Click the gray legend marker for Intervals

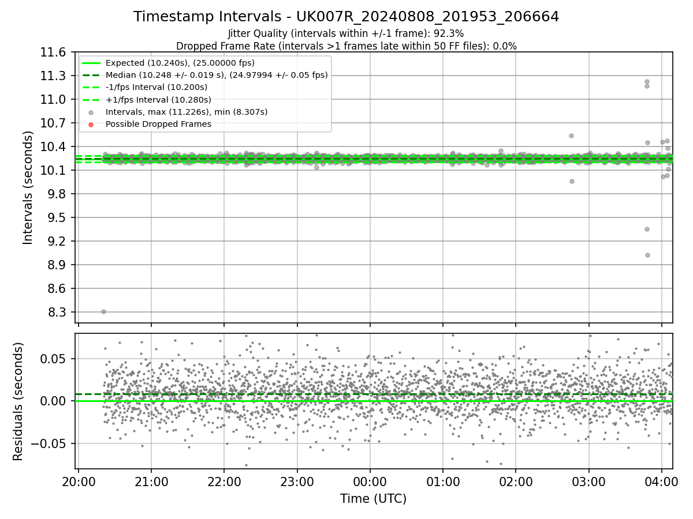91,112
